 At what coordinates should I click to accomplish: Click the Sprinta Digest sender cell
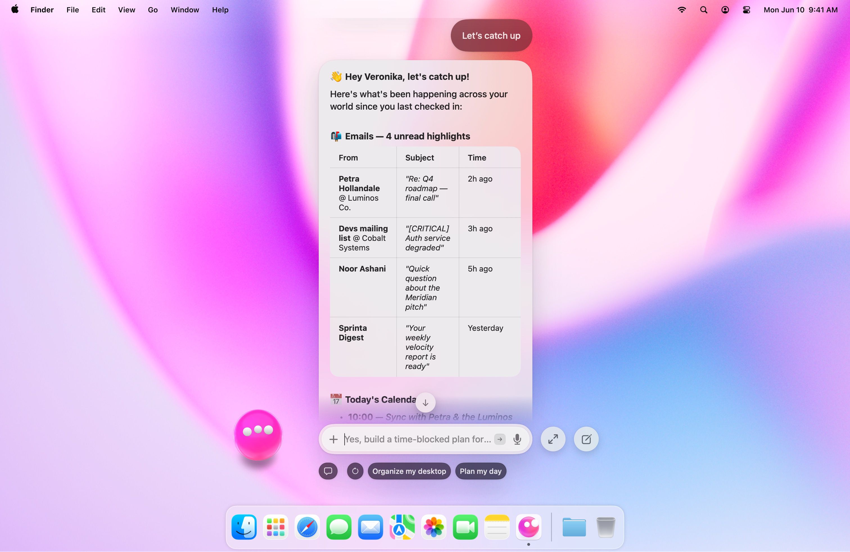363,347
